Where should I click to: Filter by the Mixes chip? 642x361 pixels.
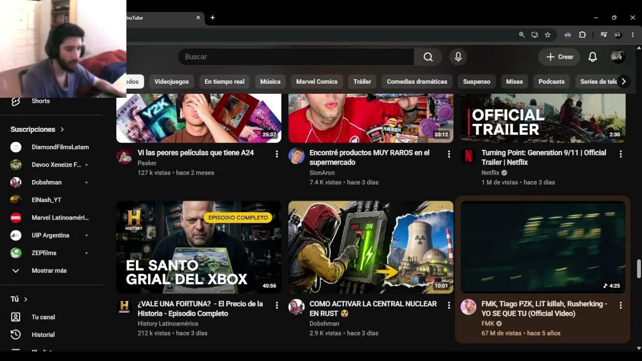(x=515, y=81)
